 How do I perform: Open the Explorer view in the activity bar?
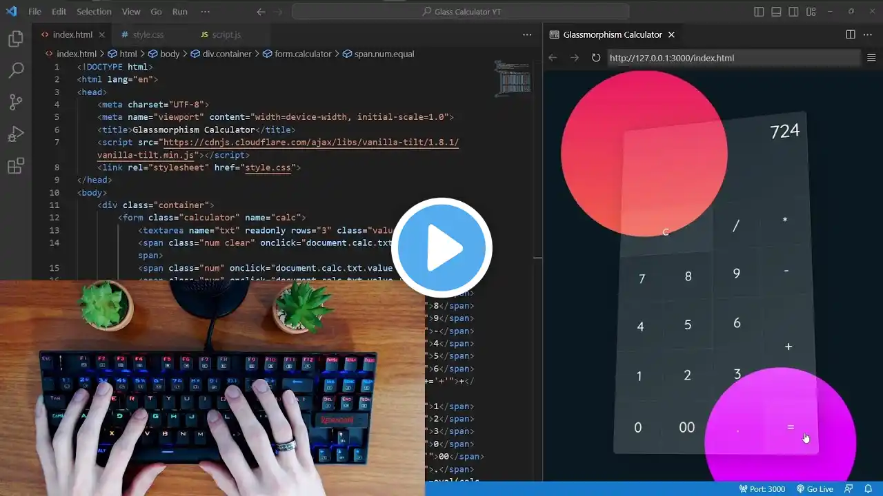pyautogui.click(x=15, y=39)
